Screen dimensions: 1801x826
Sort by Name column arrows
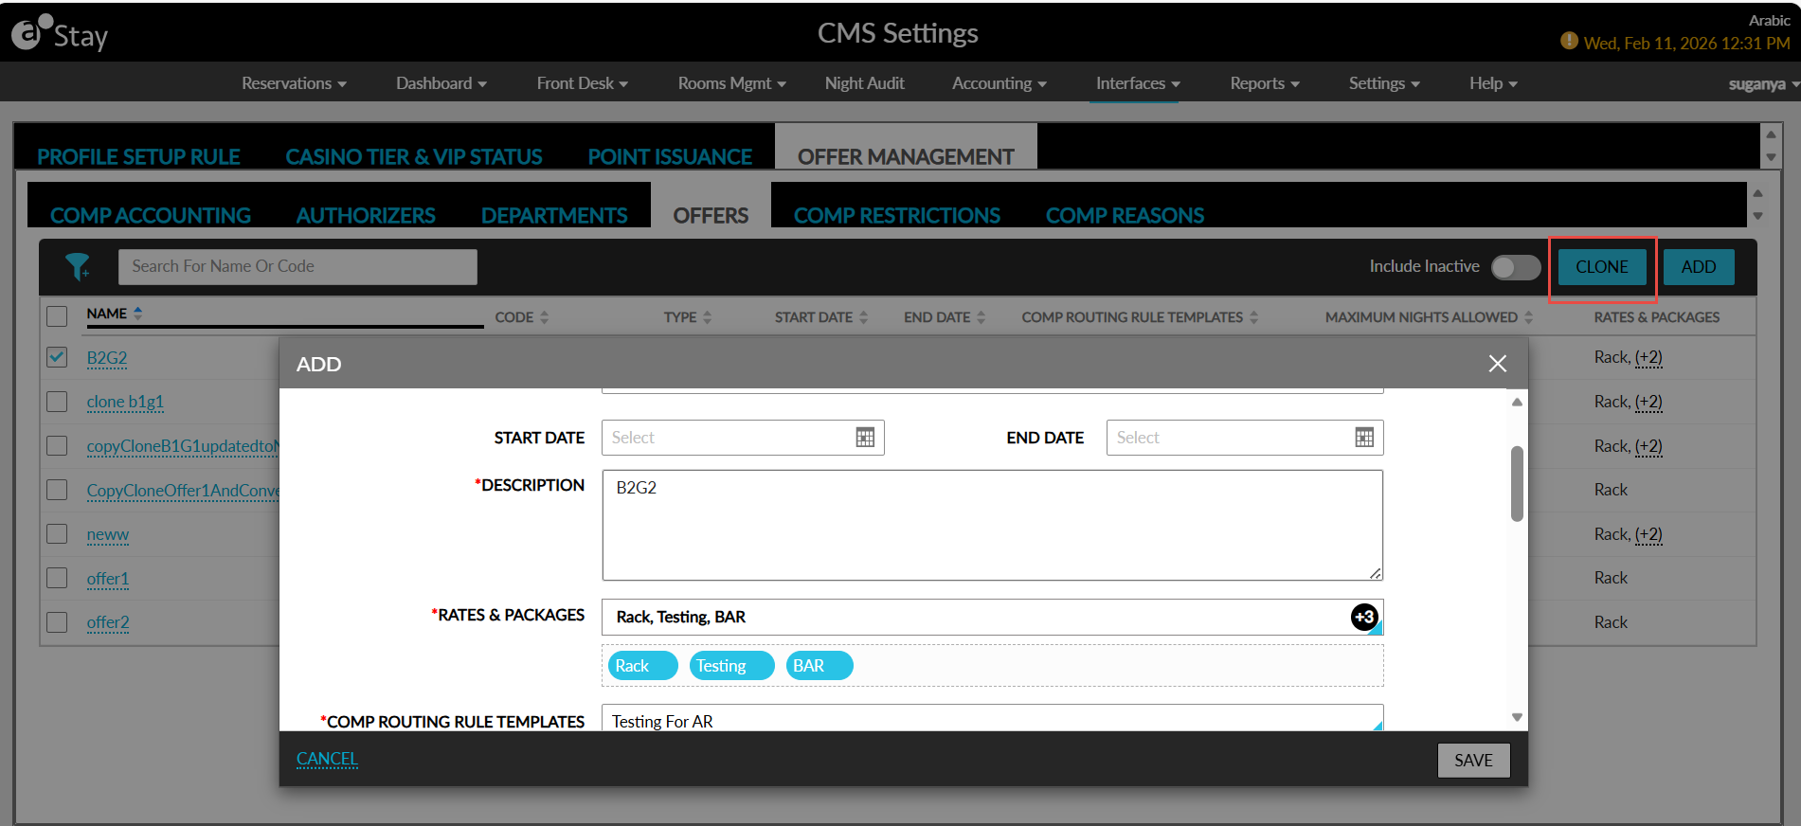pyautogui.click(x=138, y=313)
